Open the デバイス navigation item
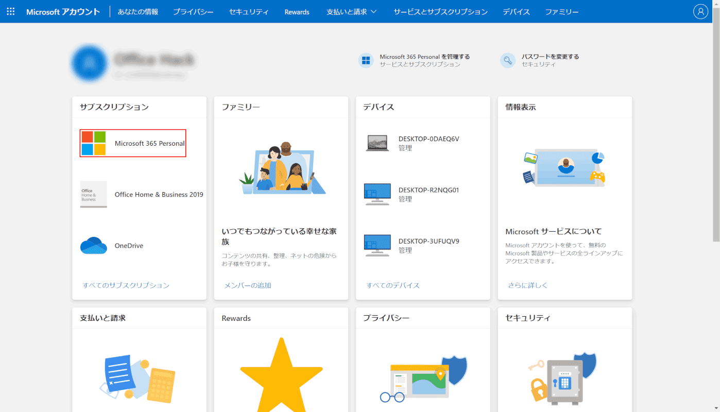Viewport: 720px width, 412px height. click(x=517, y=11)
